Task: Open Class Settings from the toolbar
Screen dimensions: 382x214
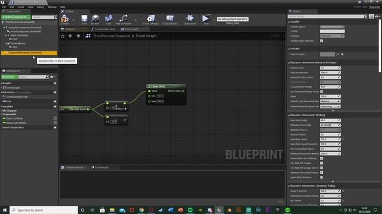Action: pyautogui.click(x=151, y=20)
